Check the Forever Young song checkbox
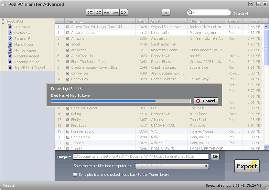Image resolution: width=269 pixels, height=190 pixels. pyautogui.click(x=68, y=132)
